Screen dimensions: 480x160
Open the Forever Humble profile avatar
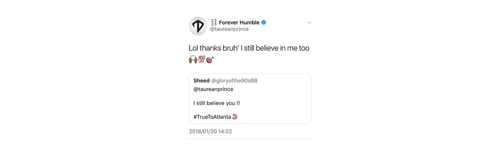pos(198,26)
